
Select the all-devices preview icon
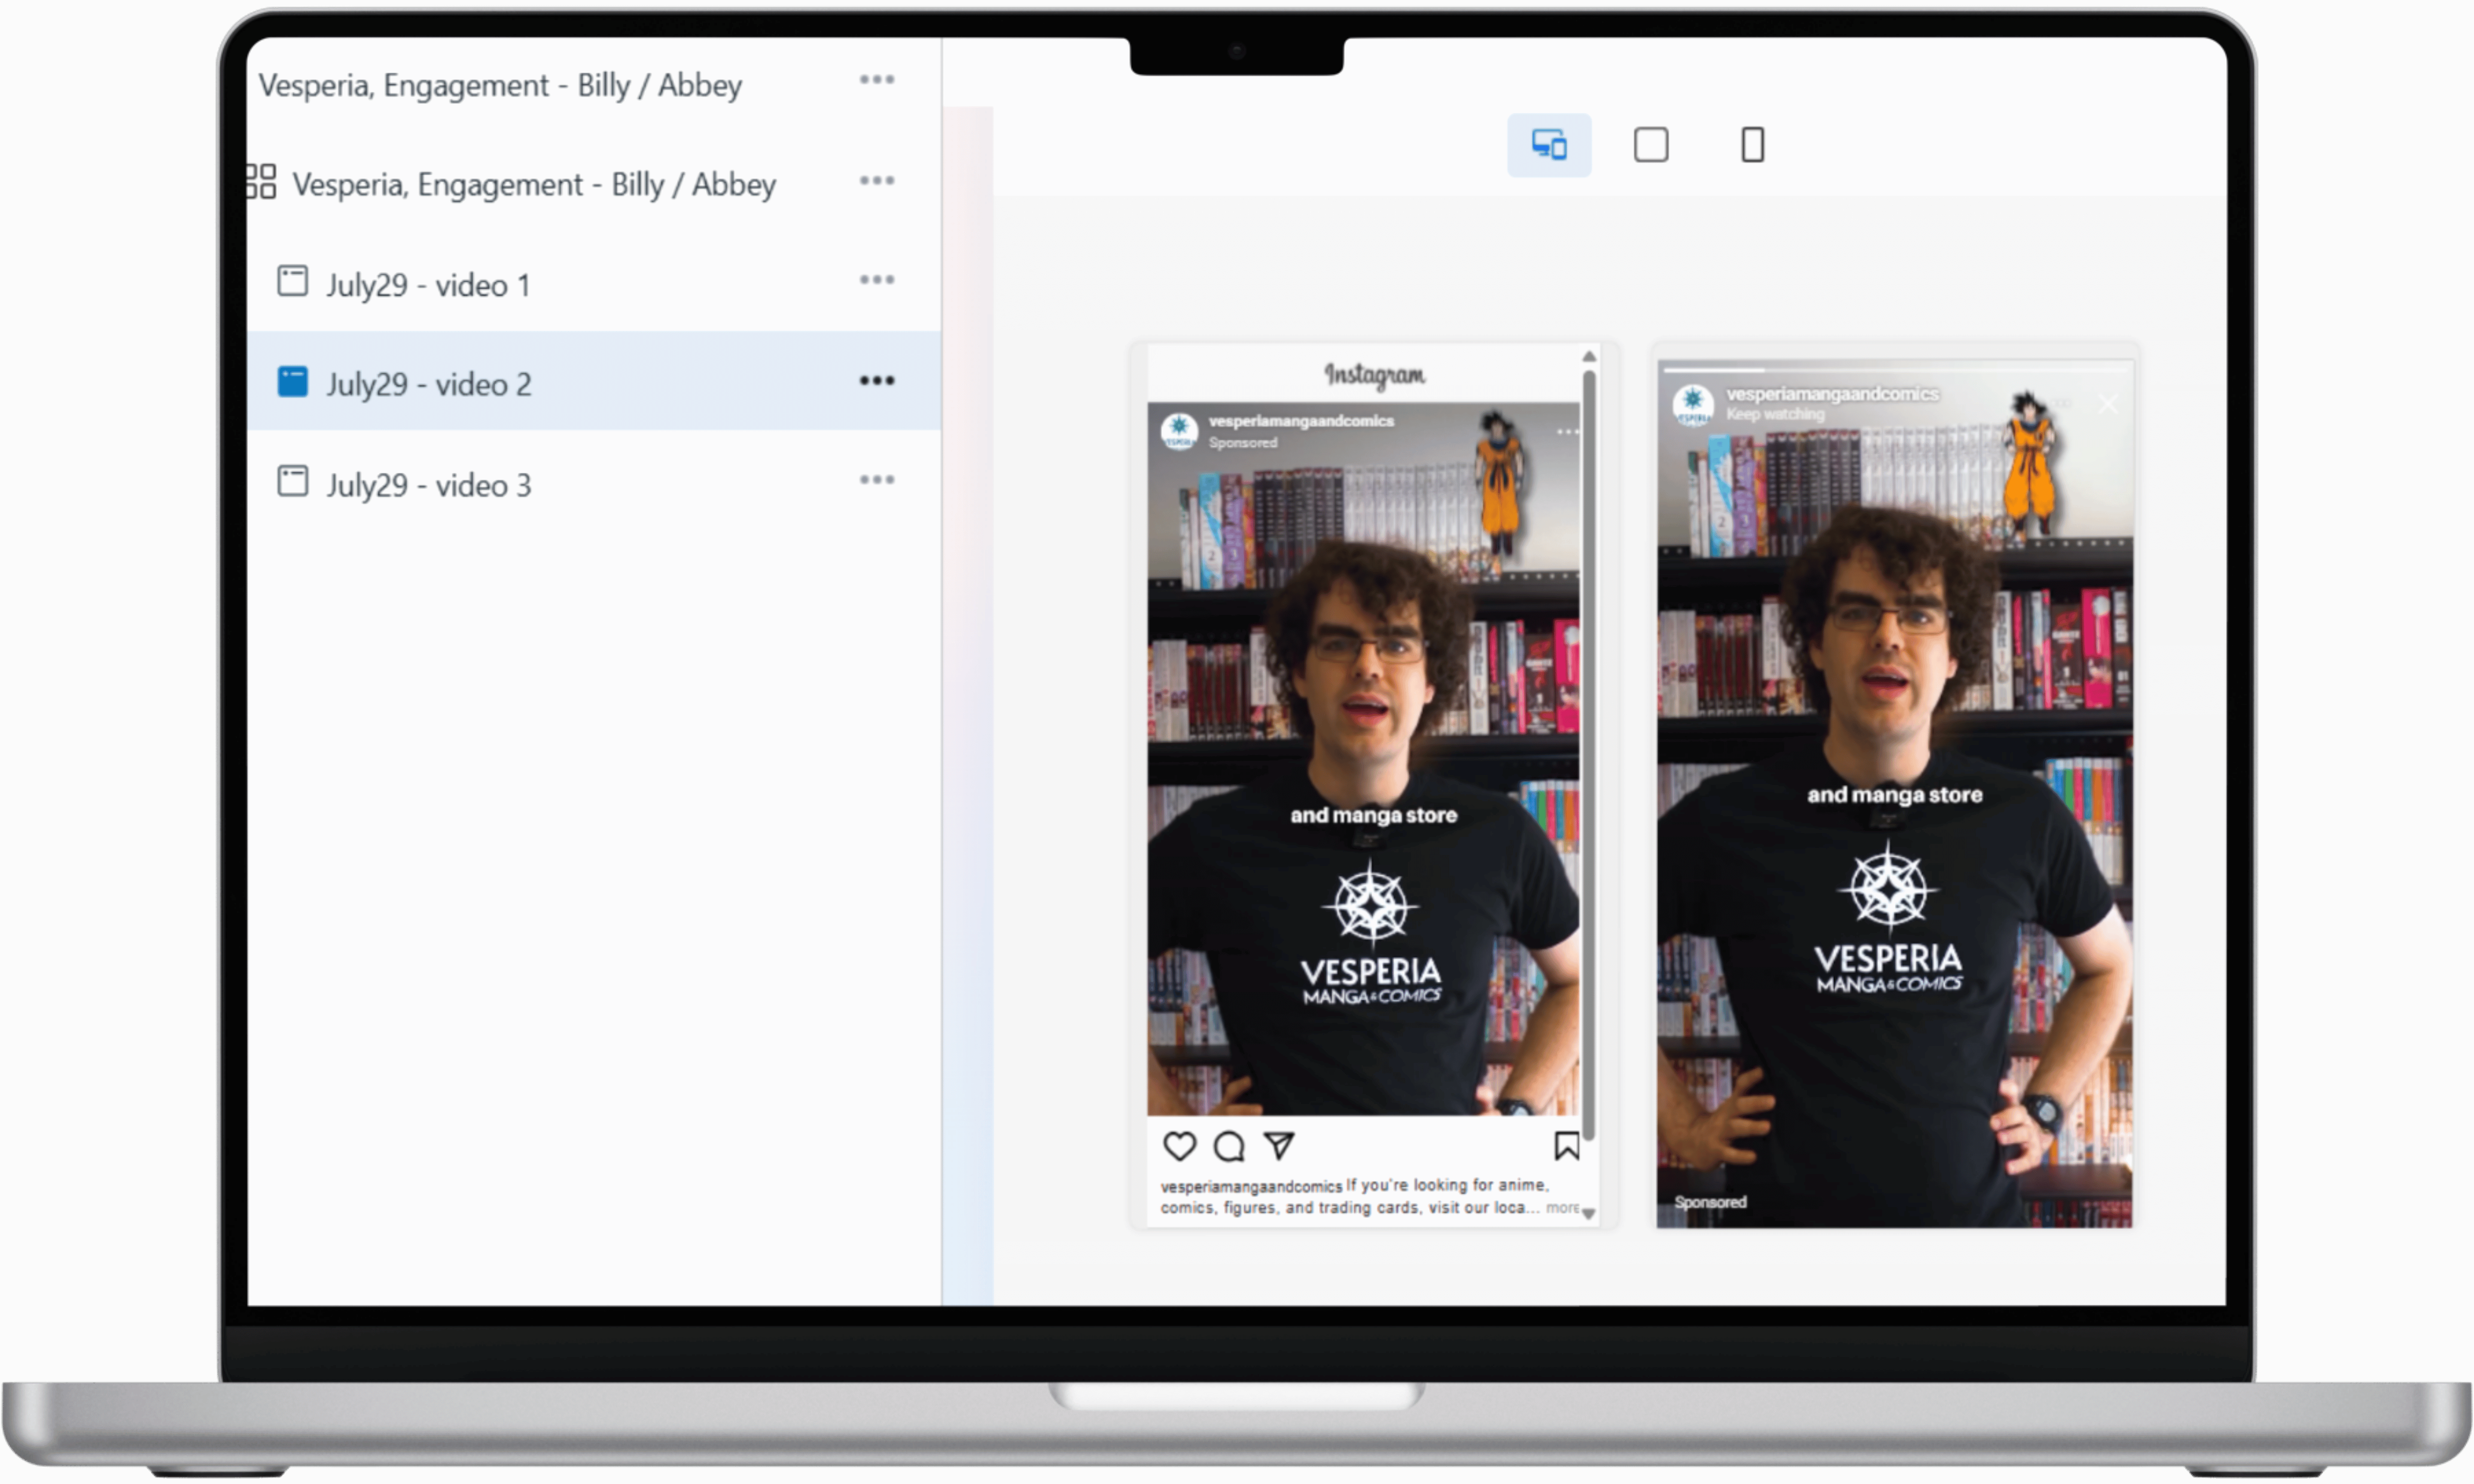[1548, 145]
